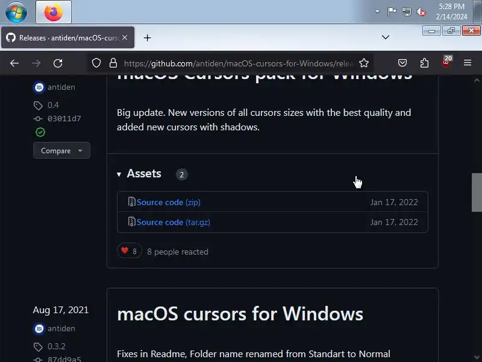Click the tracking protection shield icon

[x=96, y=63]
